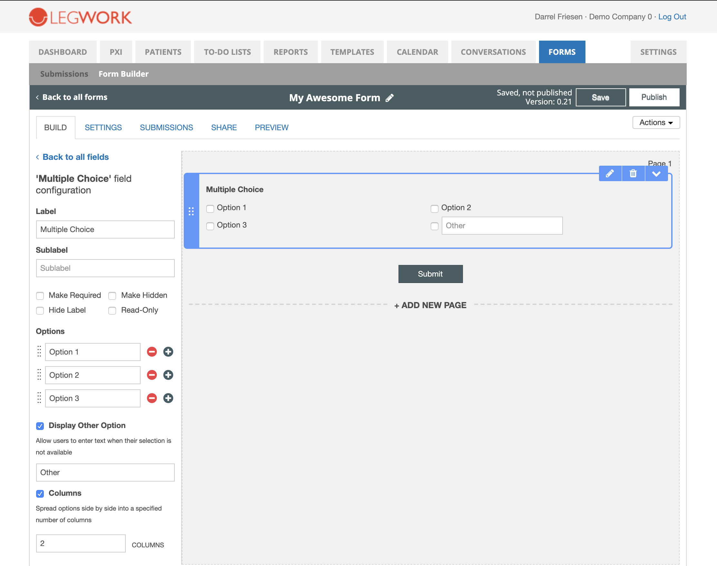
Task: Click the Log Out link
Action: pos(672,17)
